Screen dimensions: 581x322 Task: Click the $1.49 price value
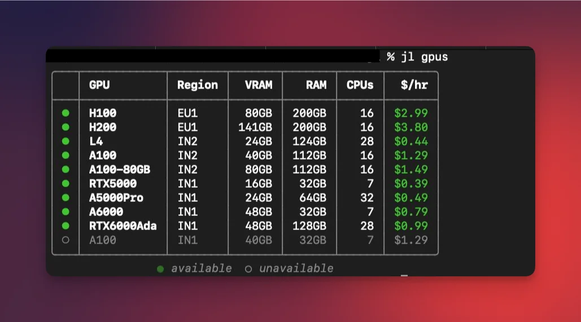(411, 169)
